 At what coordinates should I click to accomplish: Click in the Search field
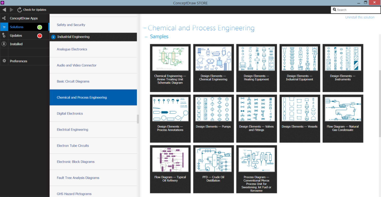(x=356, y=10)
